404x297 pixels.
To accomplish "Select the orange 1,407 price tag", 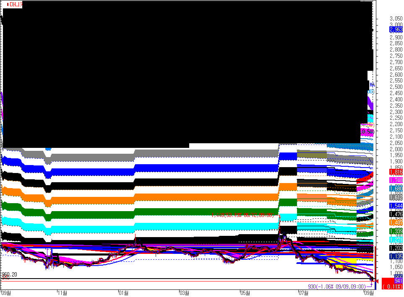I will [396, 223].
